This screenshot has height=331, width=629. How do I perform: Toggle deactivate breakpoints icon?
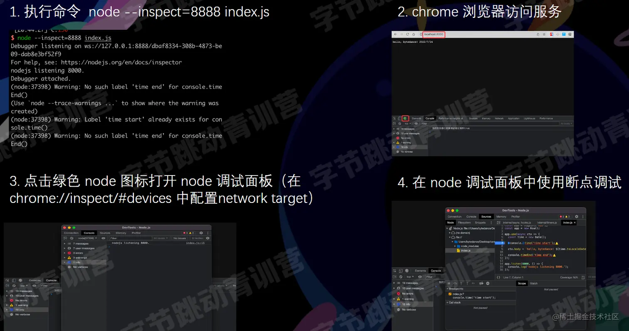pos(481,283)
